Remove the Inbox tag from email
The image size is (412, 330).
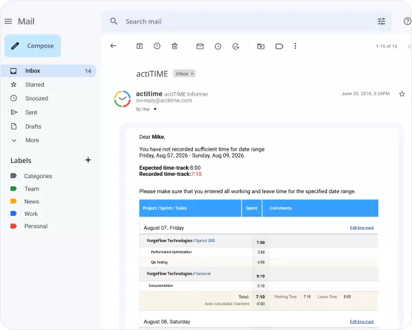pyautogui.click(x=192, y=74)
